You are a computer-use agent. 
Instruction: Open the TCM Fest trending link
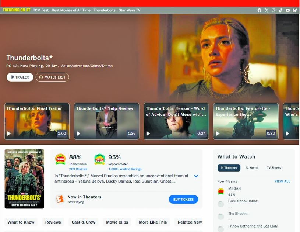tap(41, 10)
